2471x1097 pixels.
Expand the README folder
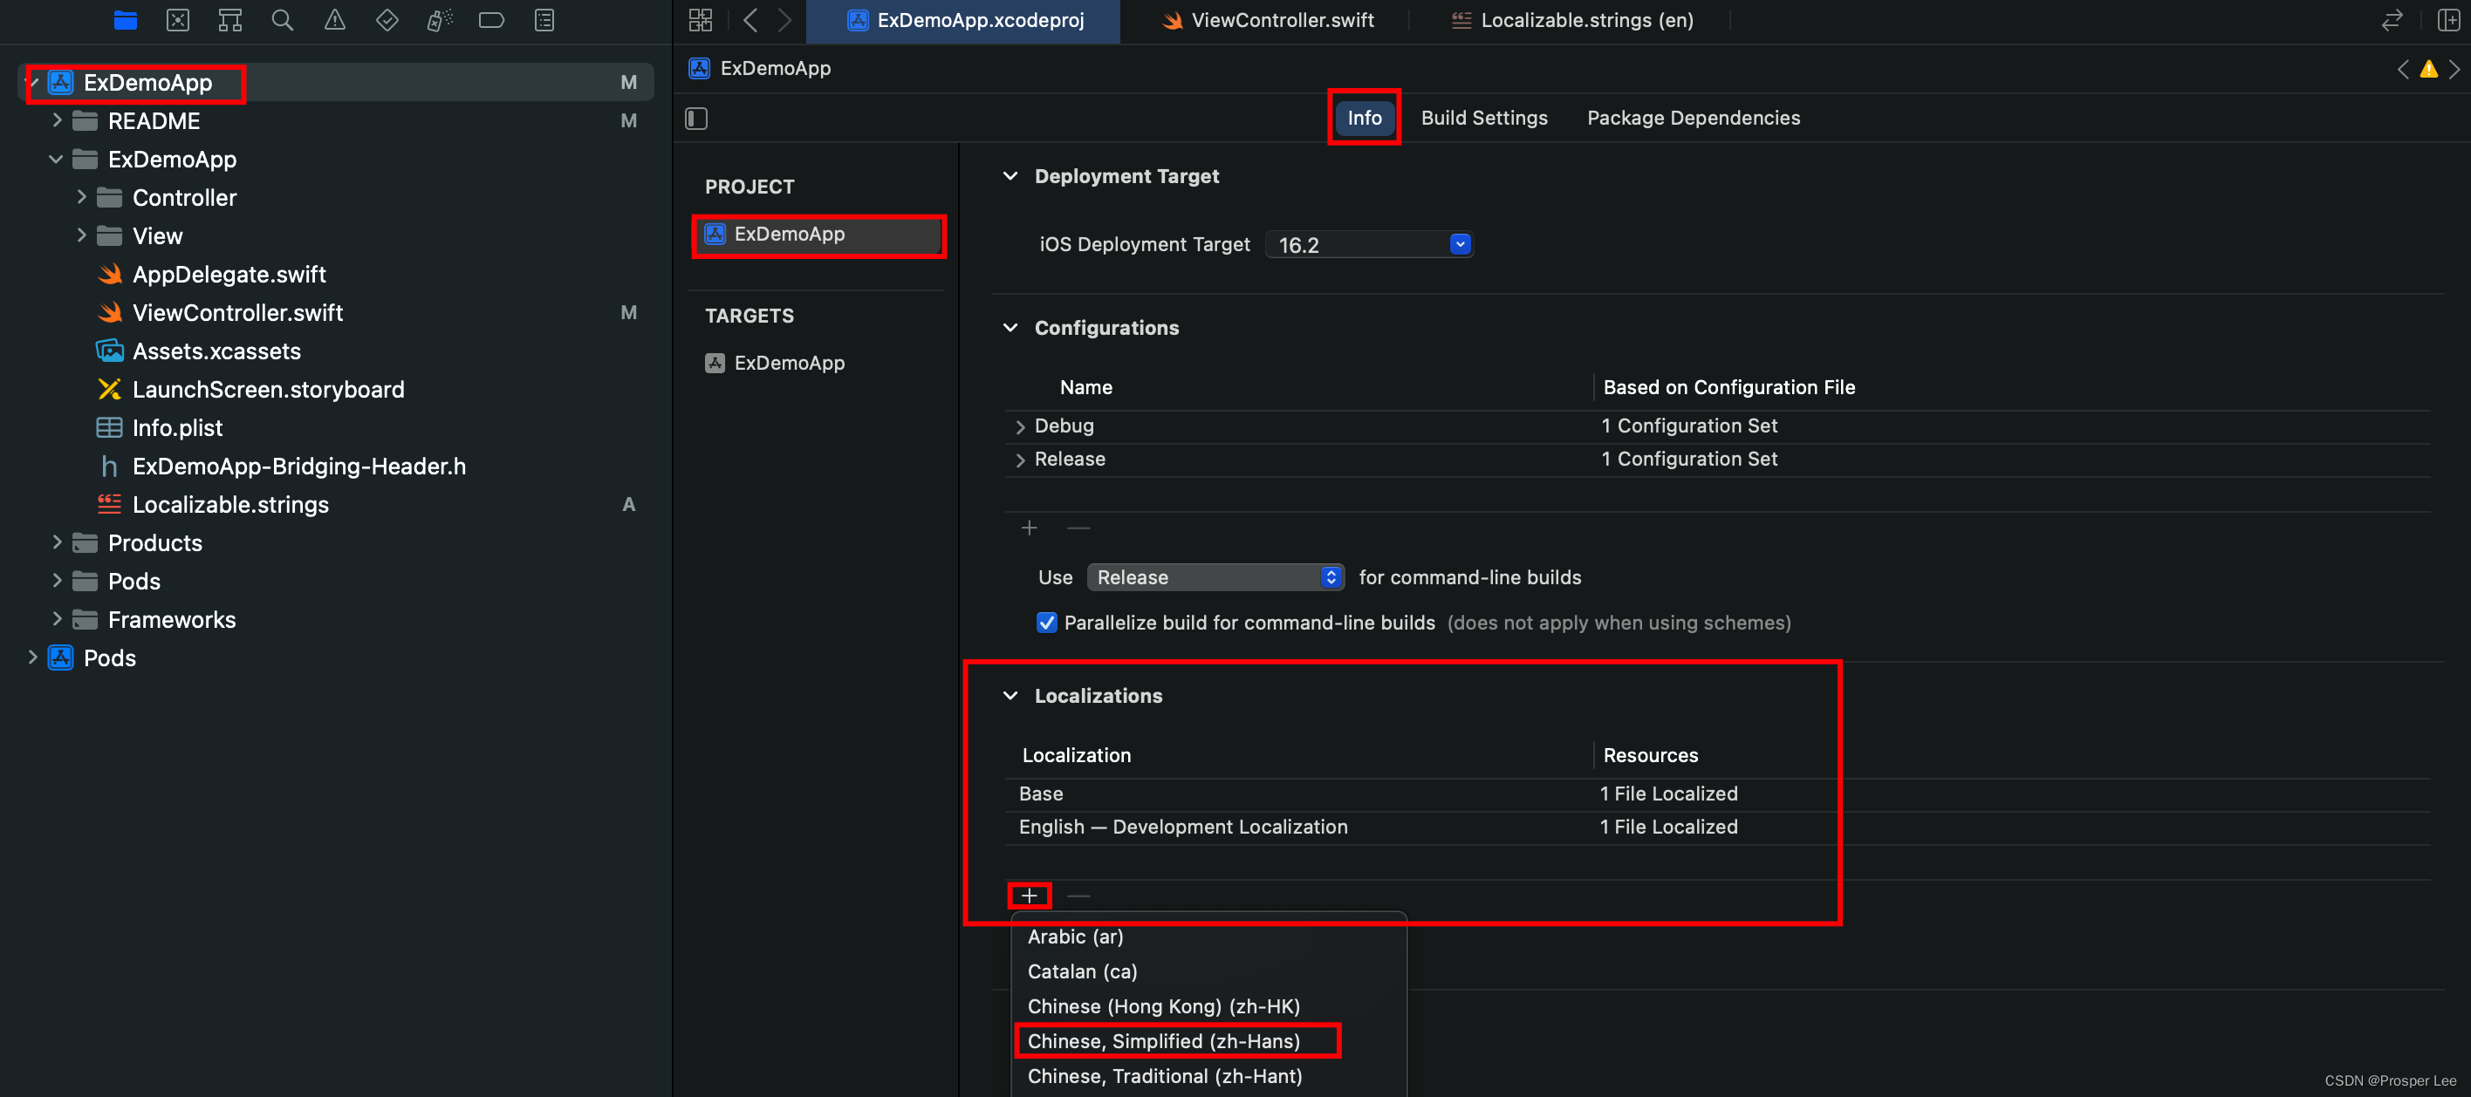[57, 119]
